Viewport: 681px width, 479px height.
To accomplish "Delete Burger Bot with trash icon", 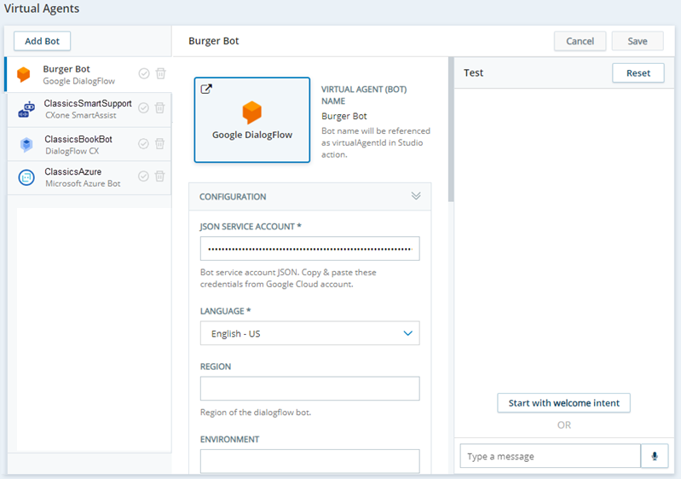I will click(x=161, y=73).
